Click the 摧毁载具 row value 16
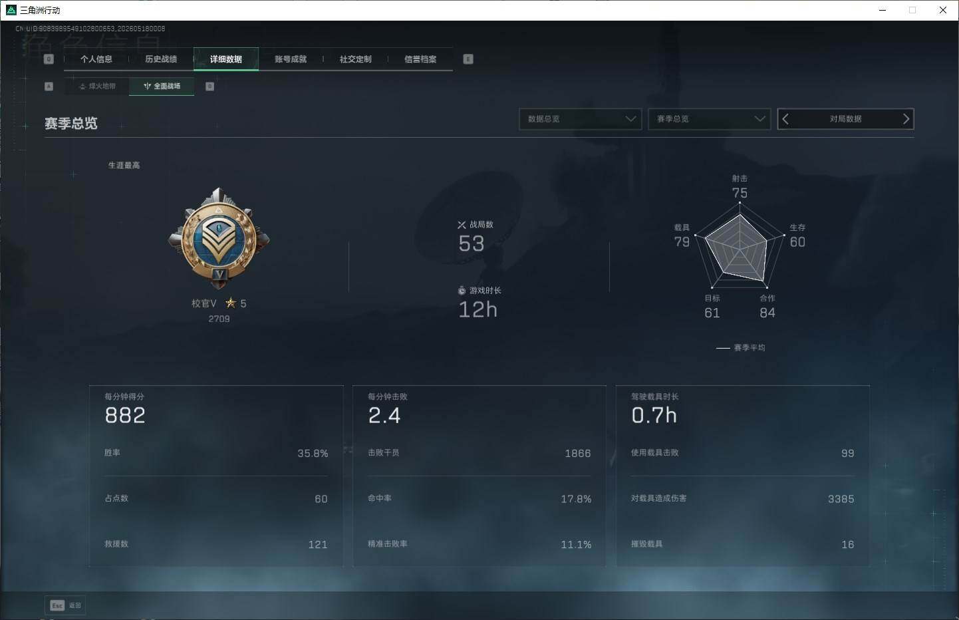This screenshot has width=959, height=620. [848, 545]
